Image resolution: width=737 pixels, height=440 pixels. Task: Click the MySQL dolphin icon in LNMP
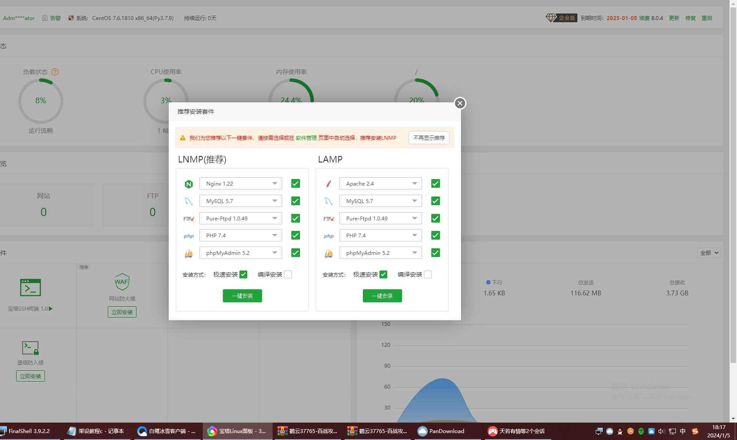pyautogui.click(x=189, y=201)
